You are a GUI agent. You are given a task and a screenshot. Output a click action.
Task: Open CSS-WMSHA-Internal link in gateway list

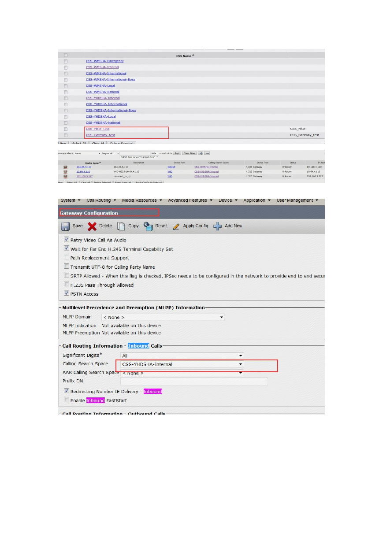tap(206, 167)
